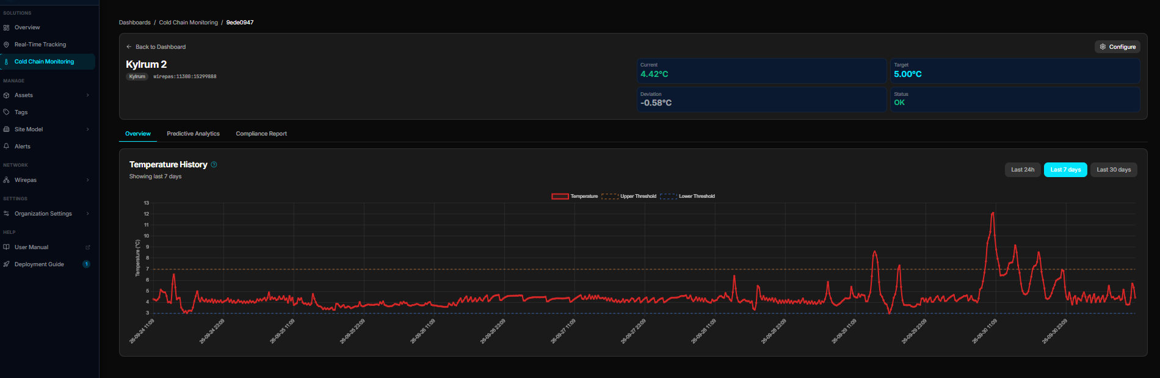Click the User Manual book icon
Viewport: 1160px width, 378px height.
6,247
